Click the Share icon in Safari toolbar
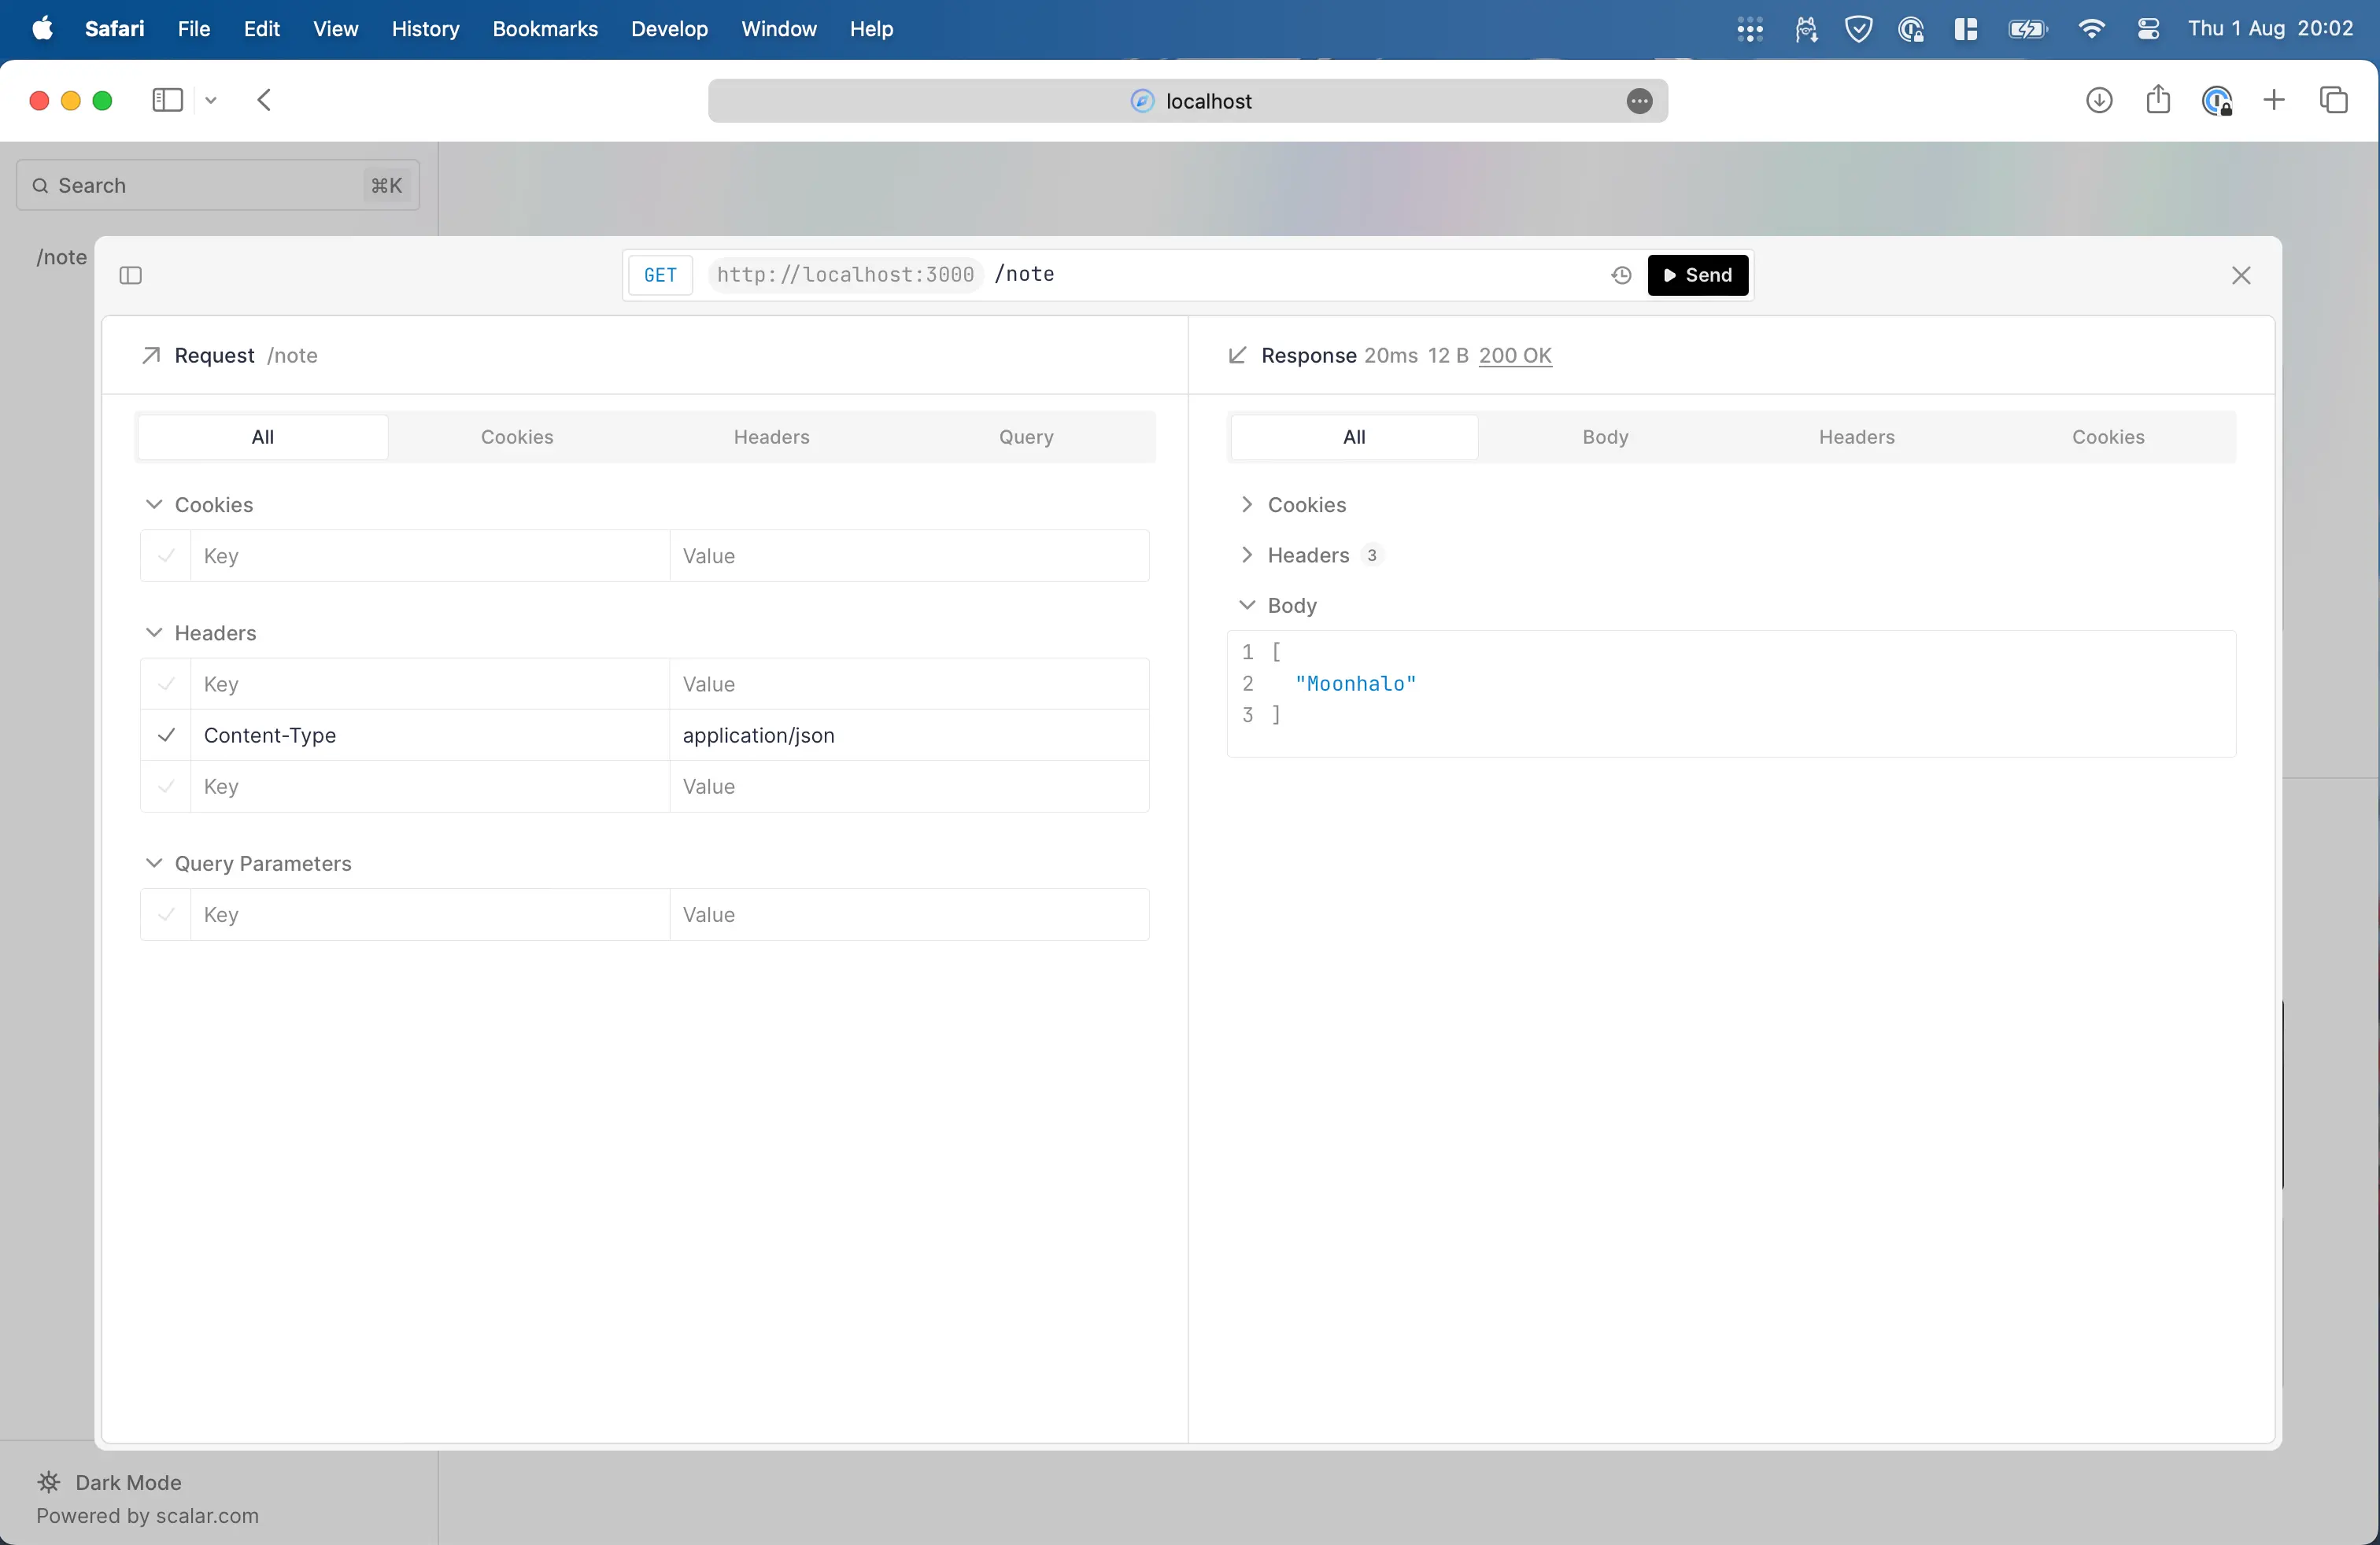 (2158, 100)
